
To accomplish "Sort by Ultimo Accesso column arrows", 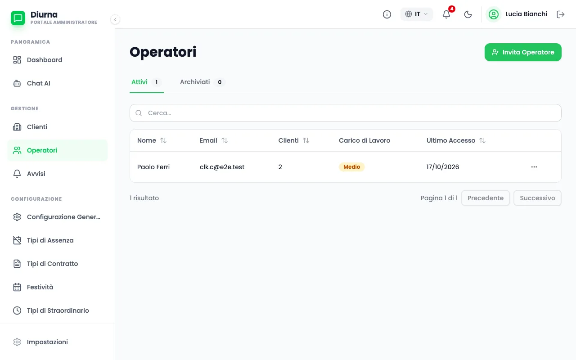I will [x=482, y=140].
